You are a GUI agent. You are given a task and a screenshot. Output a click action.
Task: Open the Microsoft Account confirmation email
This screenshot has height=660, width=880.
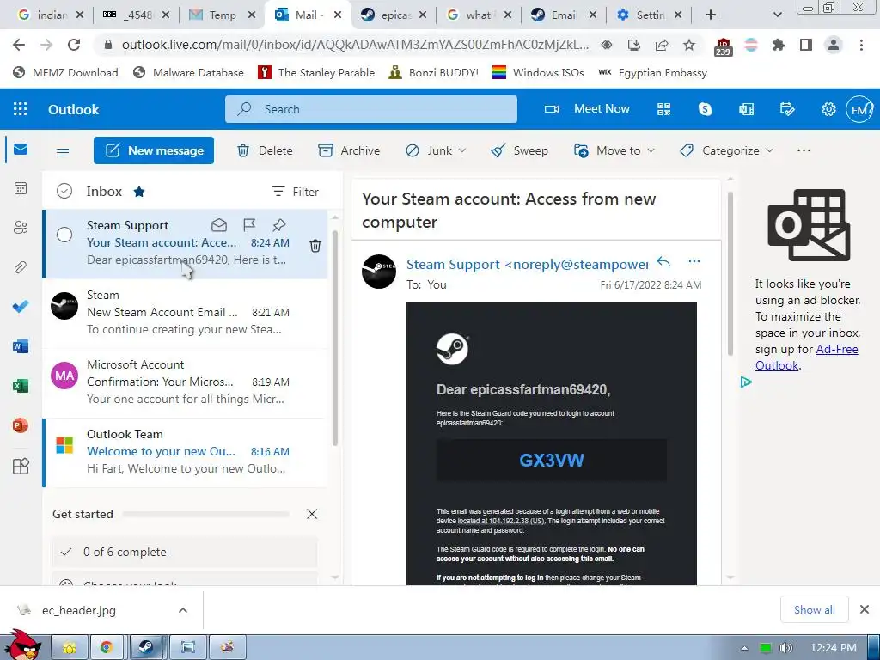coord(186,382)
